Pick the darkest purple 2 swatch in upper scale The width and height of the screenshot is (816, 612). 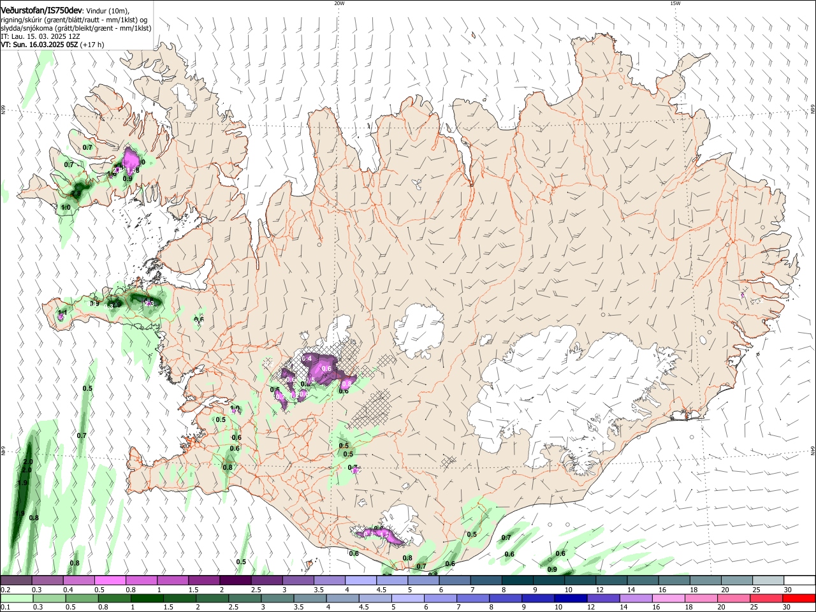tap(236, 580)
